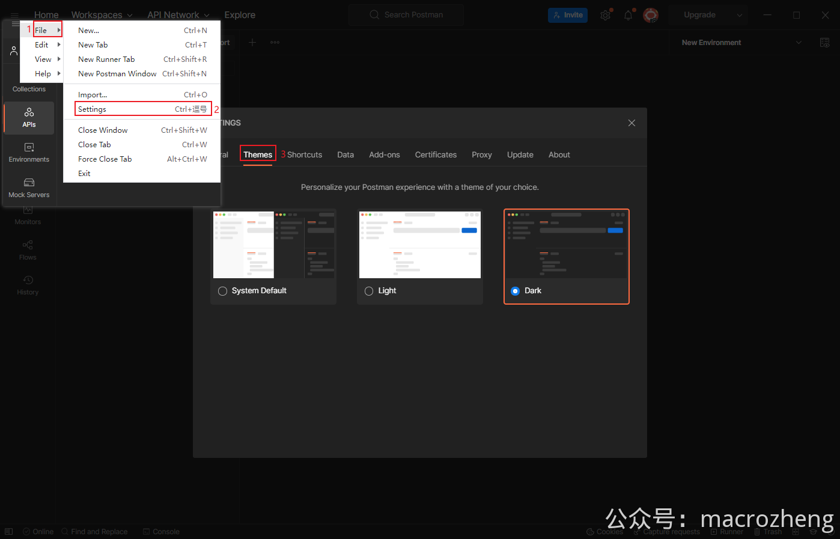Open the New Environment selector
This screenshot has height=539, width=840.
tap(741, 43)
